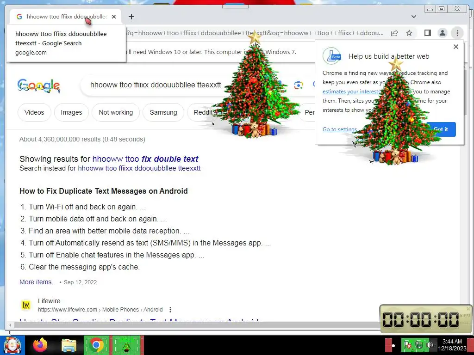
Task: Click the horizontal scrollbar of the page
Action: coord(196,325)
